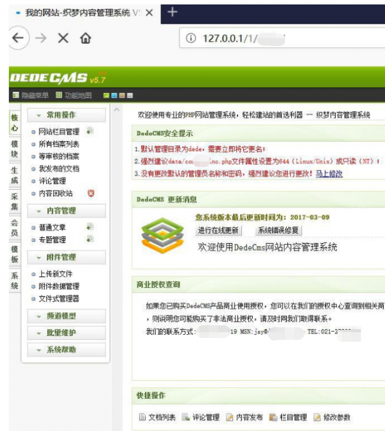Viewport: 385px width, 431px height.
Task: Open 文件式管理器 in the sidebar
Action: pos(59,298)
